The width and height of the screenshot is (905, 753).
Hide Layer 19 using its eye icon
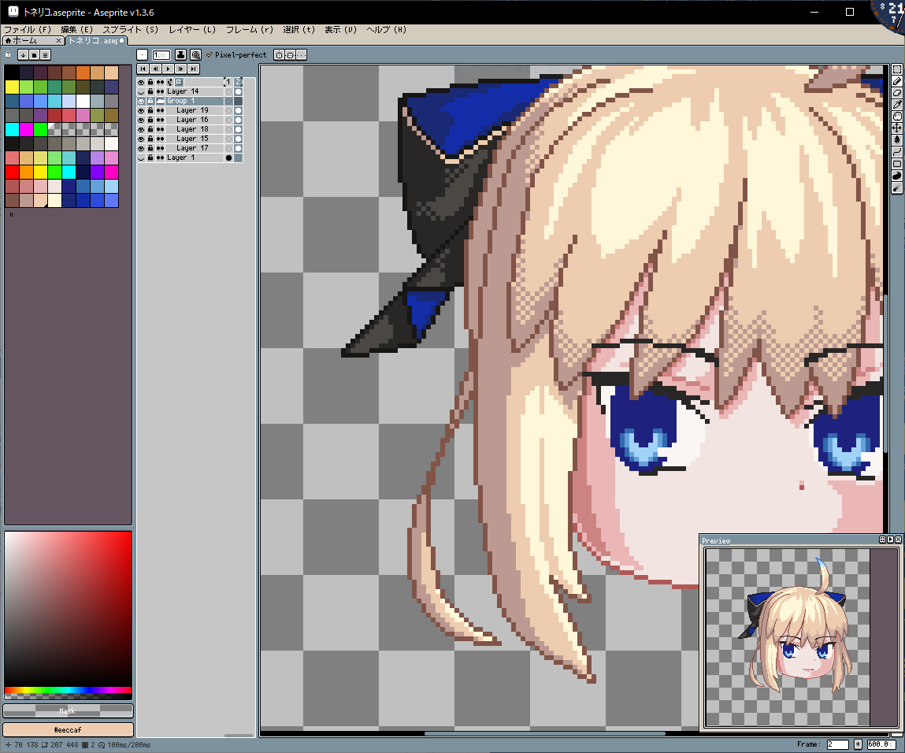[142, 110]
